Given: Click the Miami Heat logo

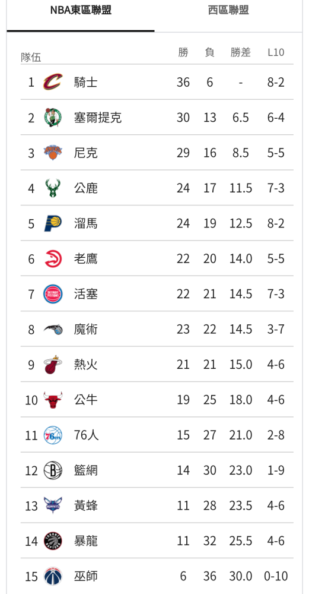Looking at the screenshot, I should coord(53,365).
